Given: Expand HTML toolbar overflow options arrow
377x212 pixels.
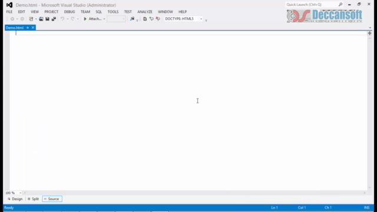Looking at the screenshot, I should (206, 20).
